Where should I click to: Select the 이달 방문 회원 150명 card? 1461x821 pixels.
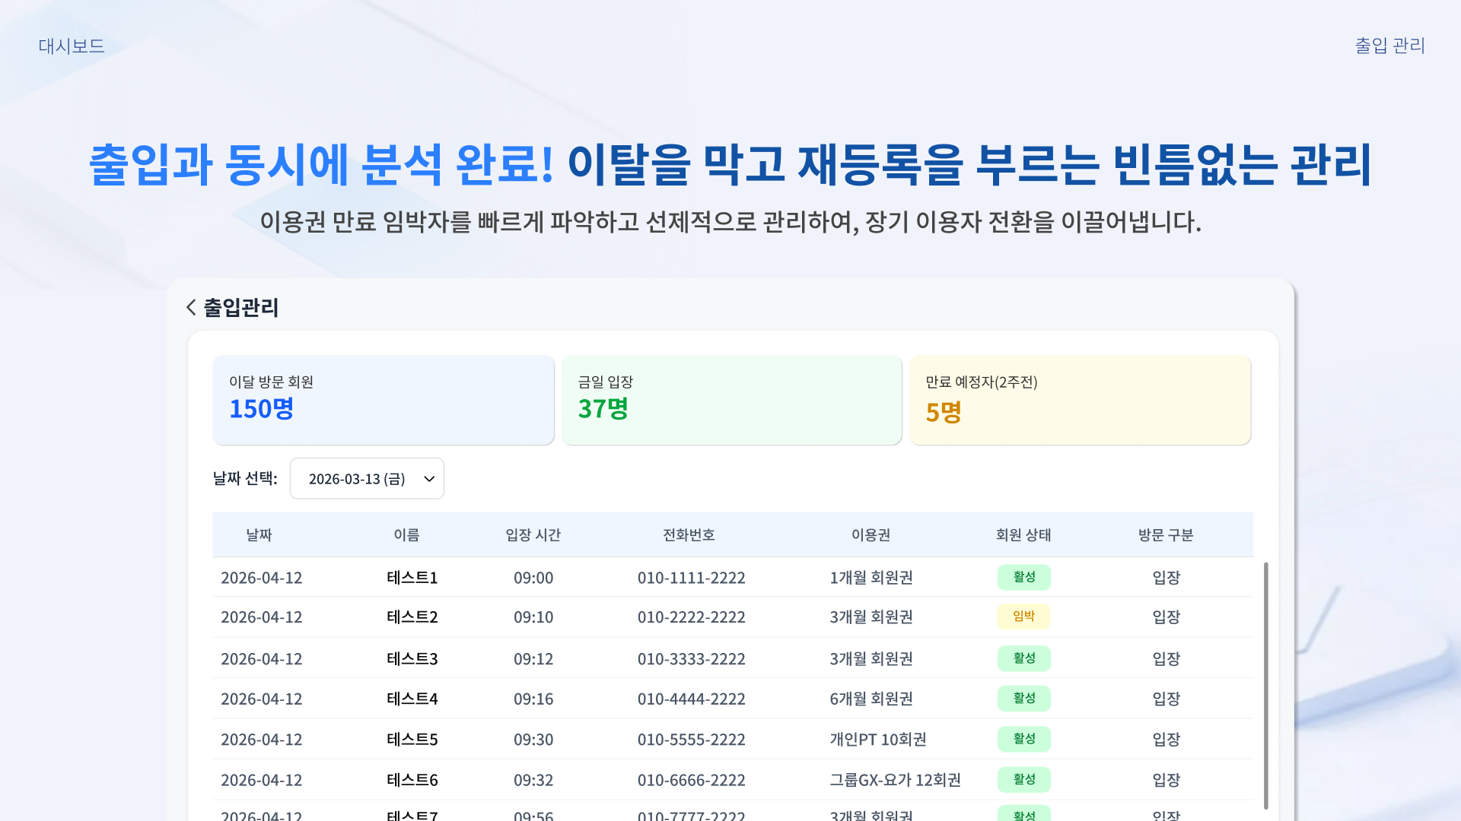click(x=384, y=400)
